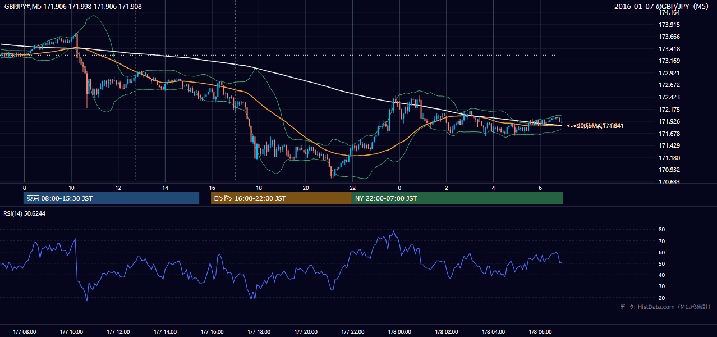Click RSI scale label 30
717x337 pixels.
[662, 286]
